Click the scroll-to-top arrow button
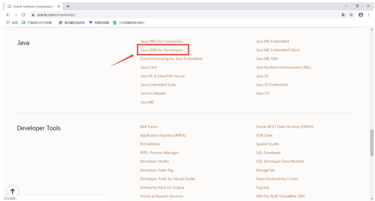Image resolution: width=375 pixels, height=201 pixels. tap(12, 191)
